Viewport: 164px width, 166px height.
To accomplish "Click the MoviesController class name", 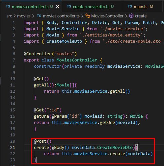I will 77,60.
